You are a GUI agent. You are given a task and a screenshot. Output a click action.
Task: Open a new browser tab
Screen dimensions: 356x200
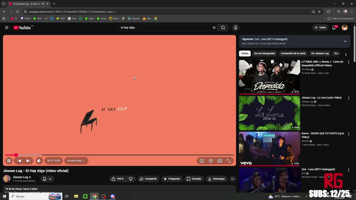54,4
